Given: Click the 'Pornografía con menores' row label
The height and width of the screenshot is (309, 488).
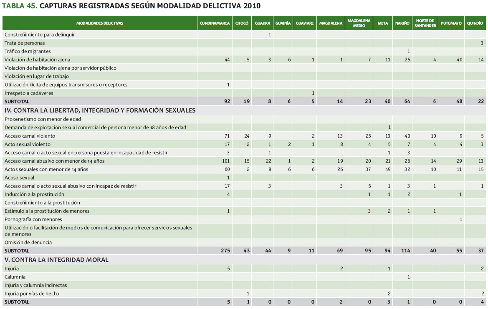Looking at the screenshot, I should click(33, 219).
